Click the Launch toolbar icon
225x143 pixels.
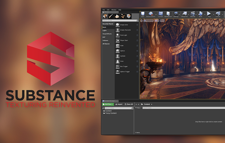[218, 14]
